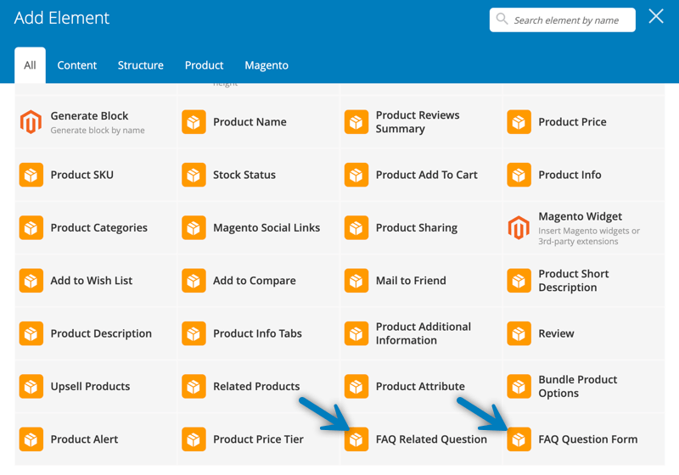The image size is (679, 475).
Task: Click the Product Name box icon
Action: pyautogui.click(x=194, y=122)
